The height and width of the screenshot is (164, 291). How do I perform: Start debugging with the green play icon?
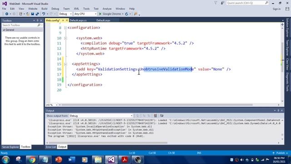tap(100, 14)
